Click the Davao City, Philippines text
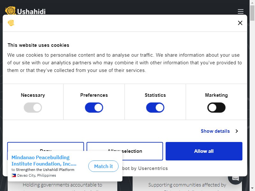Viewport: 255px width, 191px height. 37,175
